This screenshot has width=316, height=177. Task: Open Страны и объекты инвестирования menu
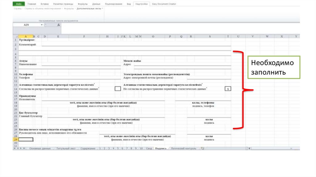click(43, 9)
